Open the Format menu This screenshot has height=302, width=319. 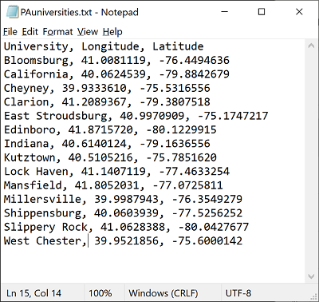coord(57,32)
